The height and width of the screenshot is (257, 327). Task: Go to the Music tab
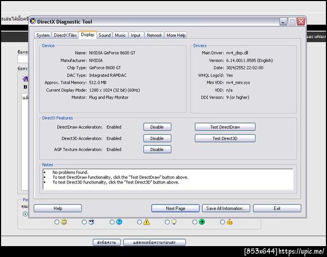pyautogui.click(x=120, y=35)
